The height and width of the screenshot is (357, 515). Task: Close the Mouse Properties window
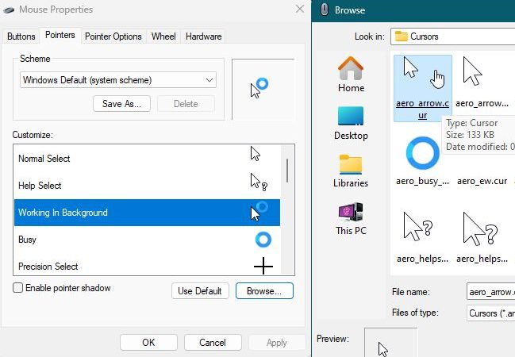click(x=299, y=9)
